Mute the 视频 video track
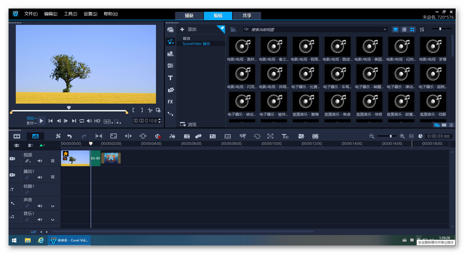Image resolution: width=465 pixels, height=254 pixels. 40,161
